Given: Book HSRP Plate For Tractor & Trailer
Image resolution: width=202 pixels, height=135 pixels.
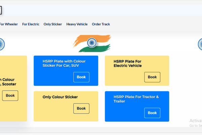Looking at the screenshot, I should coord(152,113).
